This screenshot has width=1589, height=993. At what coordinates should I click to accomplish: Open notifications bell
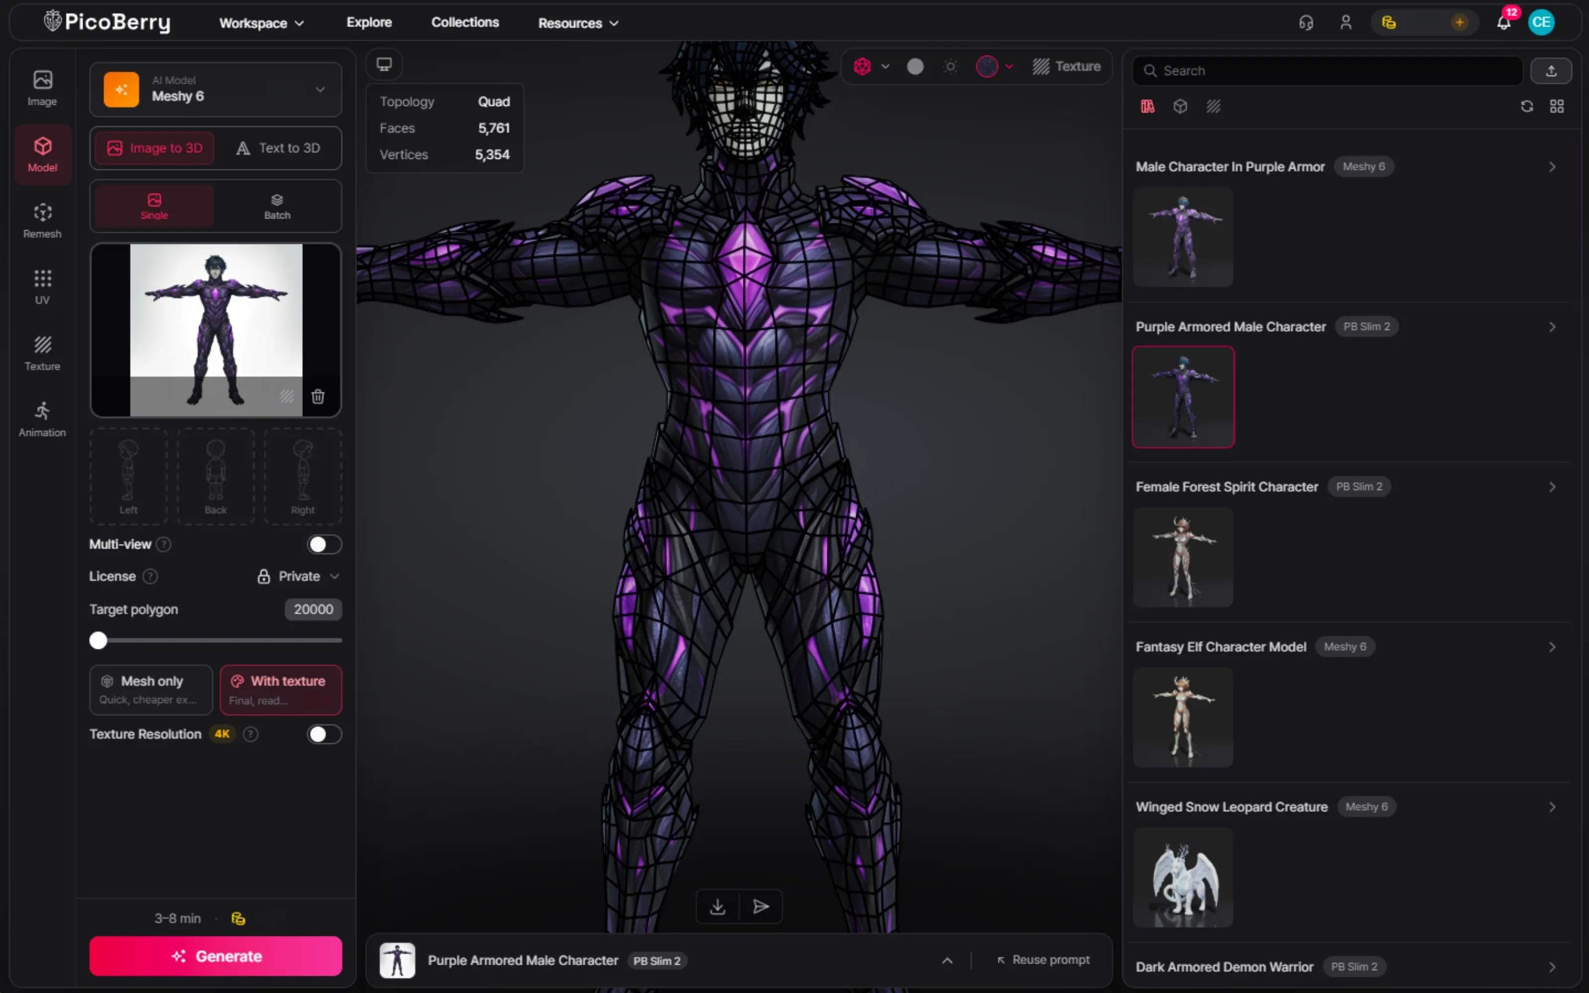coord(1504,22)
